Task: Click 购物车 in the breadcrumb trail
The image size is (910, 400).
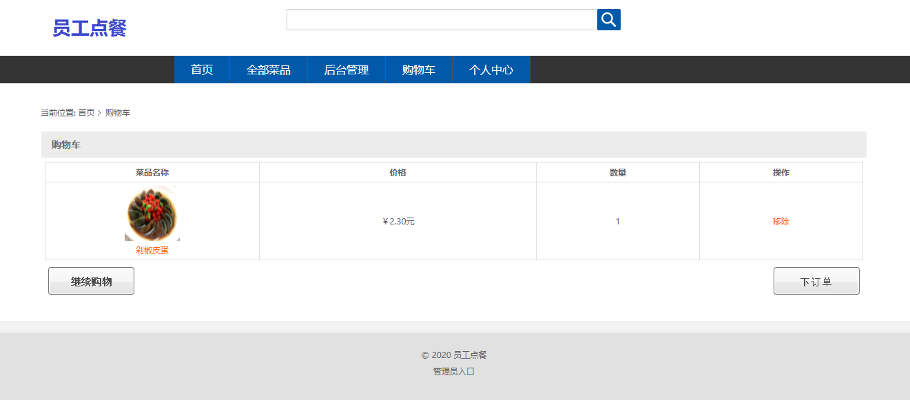Action: click(116, 112)
